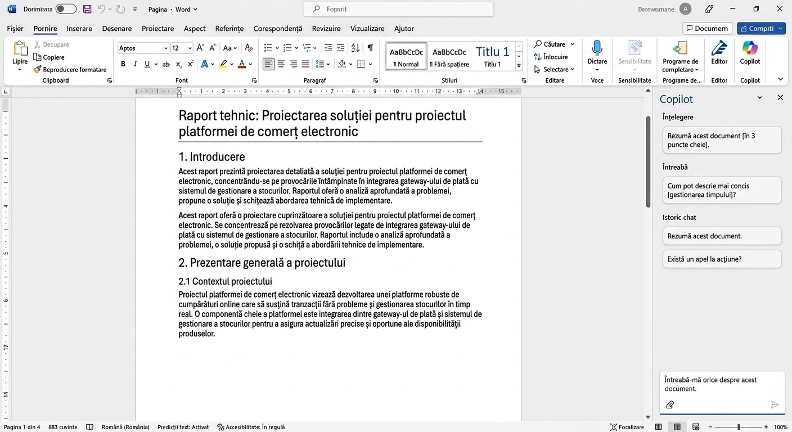
Task: Expand the Selectare dropdown
Action: tap(573, 69)
